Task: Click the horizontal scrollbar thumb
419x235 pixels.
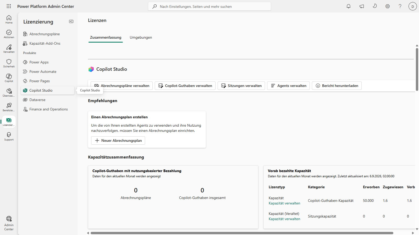Action: pyautogui.click(x=242, y=233)
